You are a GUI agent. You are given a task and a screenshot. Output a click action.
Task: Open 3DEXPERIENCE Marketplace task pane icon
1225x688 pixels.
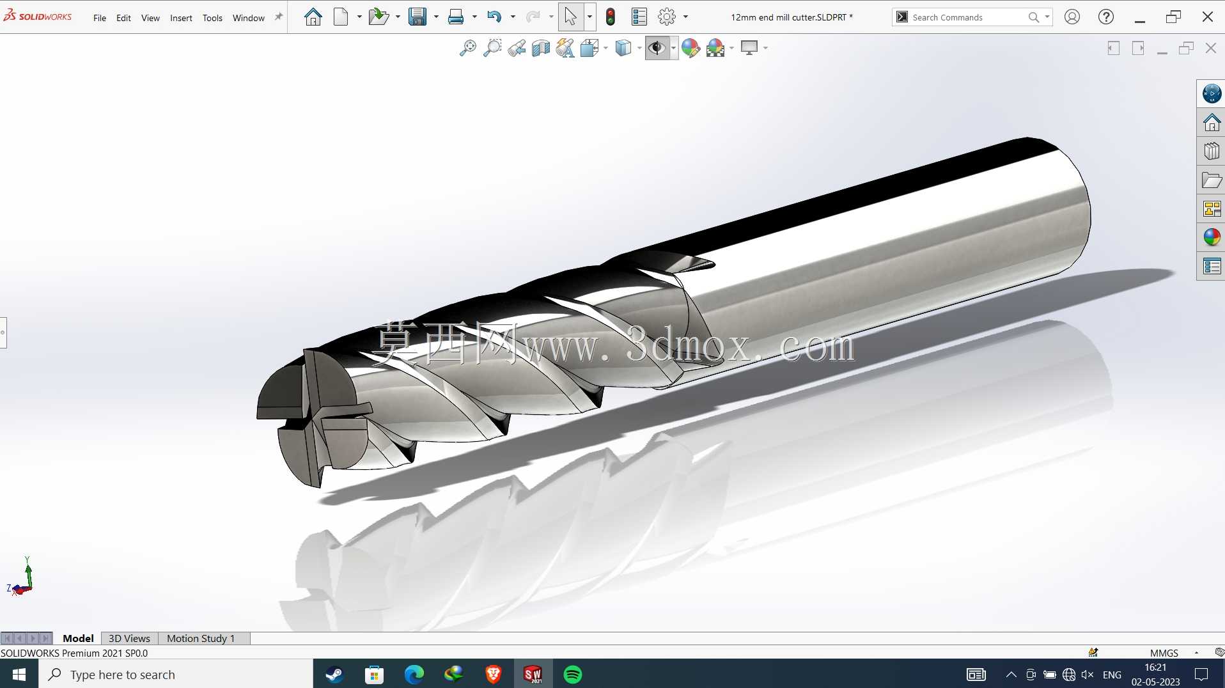1212,93
